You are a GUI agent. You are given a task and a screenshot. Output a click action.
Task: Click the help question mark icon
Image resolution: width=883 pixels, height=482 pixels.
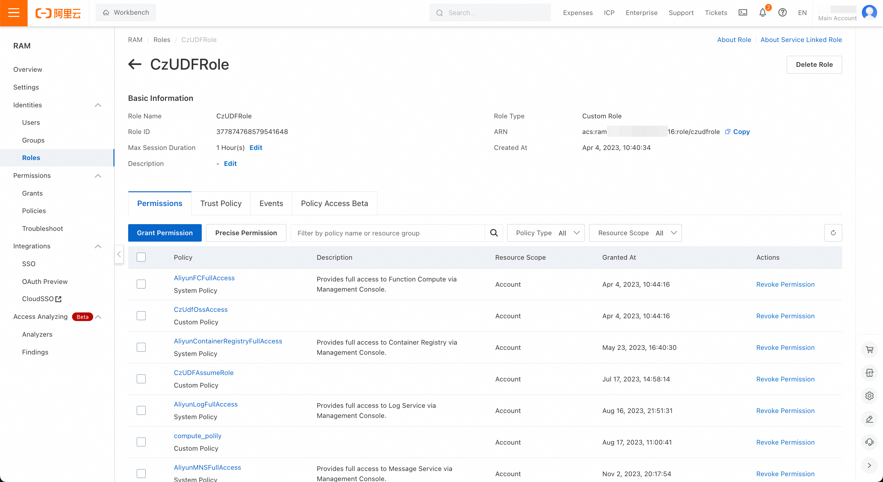pos(782,13)
